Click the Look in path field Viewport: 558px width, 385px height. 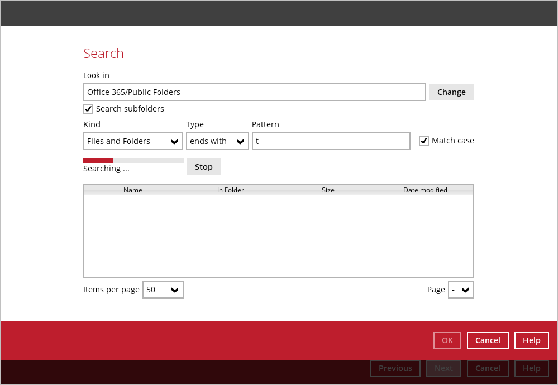pos(254,92)
